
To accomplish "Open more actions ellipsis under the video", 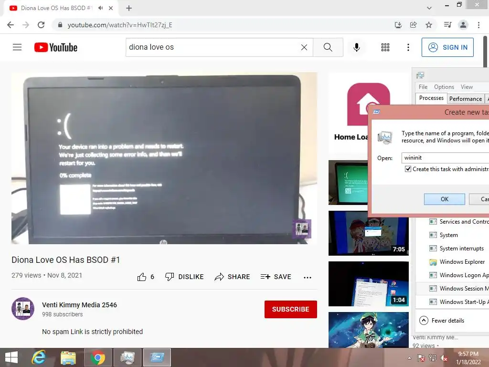I will coord(308,278).
